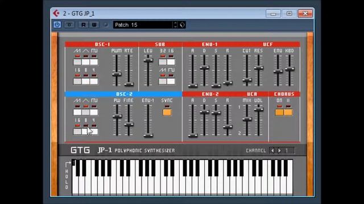Click the VCA VOL slider handle

click(259, 109)
